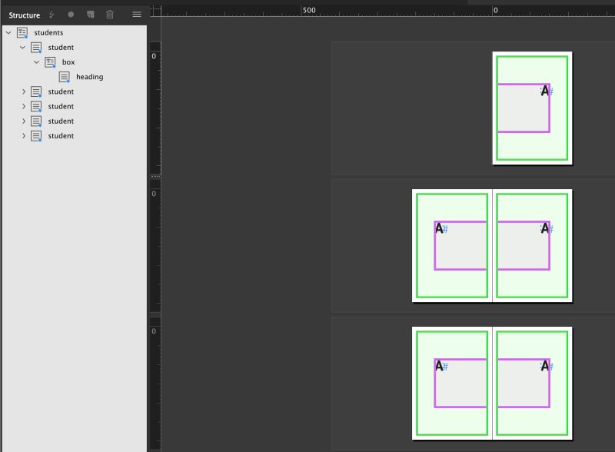
Task: Expand the second student element
Action: tap(23, 91)
